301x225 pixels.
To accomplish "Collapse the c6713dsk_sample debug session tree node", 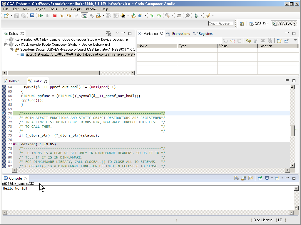I will 6,45.
